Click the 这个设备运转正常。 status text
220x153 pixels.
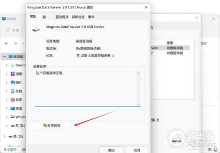(x=50, y=73)
